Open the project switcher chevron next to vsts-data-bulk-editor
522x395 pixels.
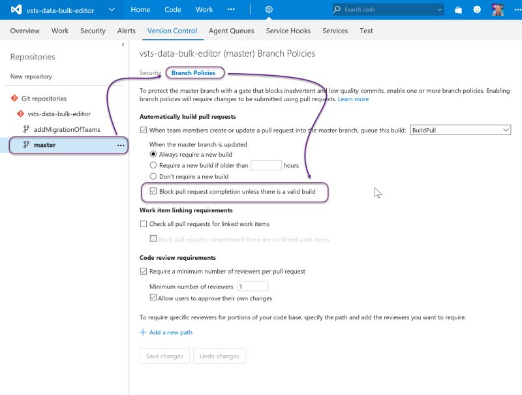click(x=112, y=10)
